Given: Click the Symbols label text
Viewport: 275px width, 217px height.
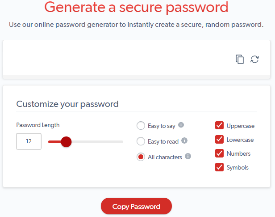Looking at the screenshot, I should pos(237,167).
